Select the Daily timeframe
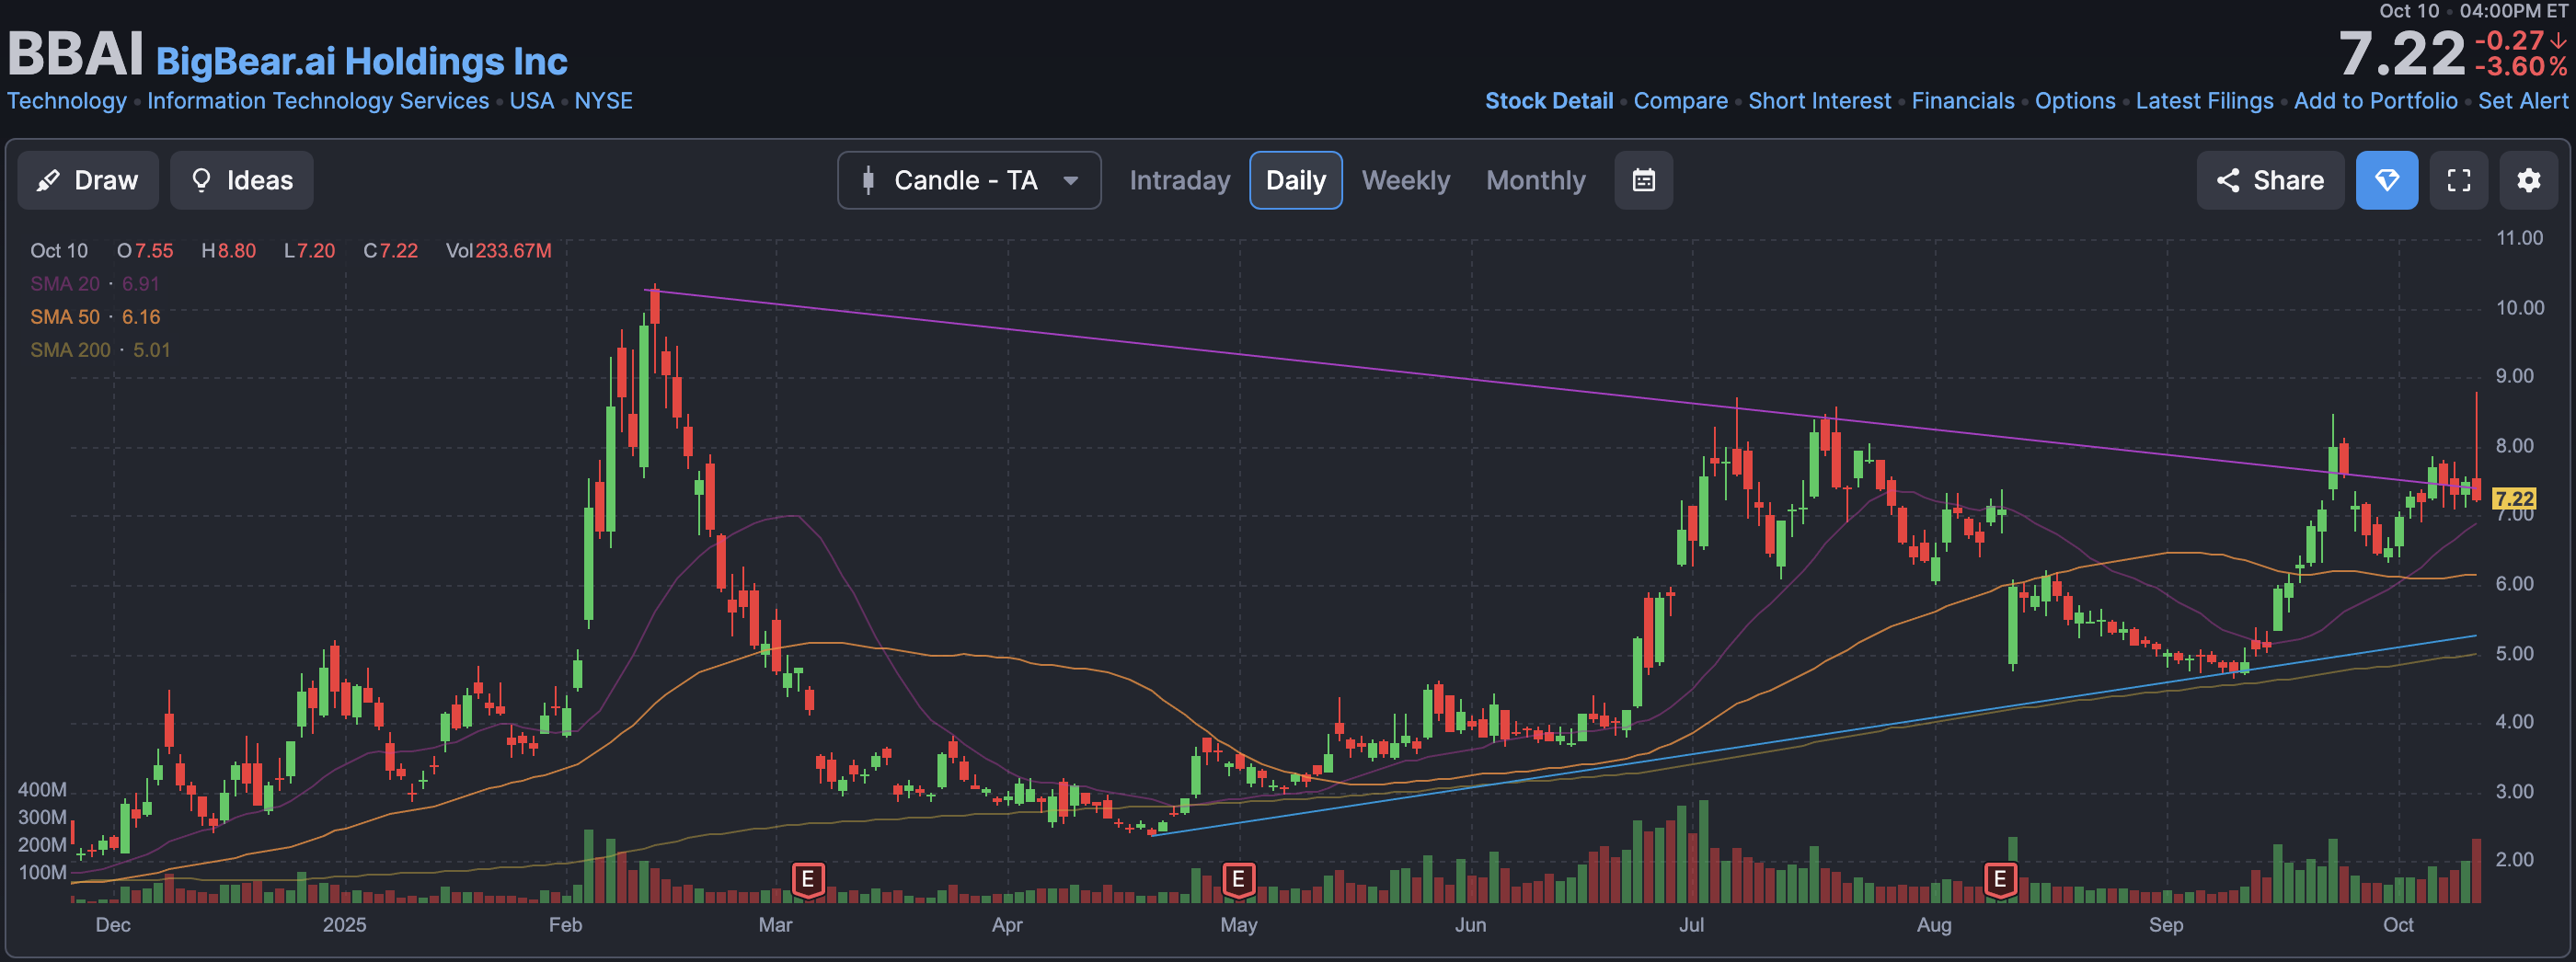This screenshot has width=2576, height=962. (1295, 180)
